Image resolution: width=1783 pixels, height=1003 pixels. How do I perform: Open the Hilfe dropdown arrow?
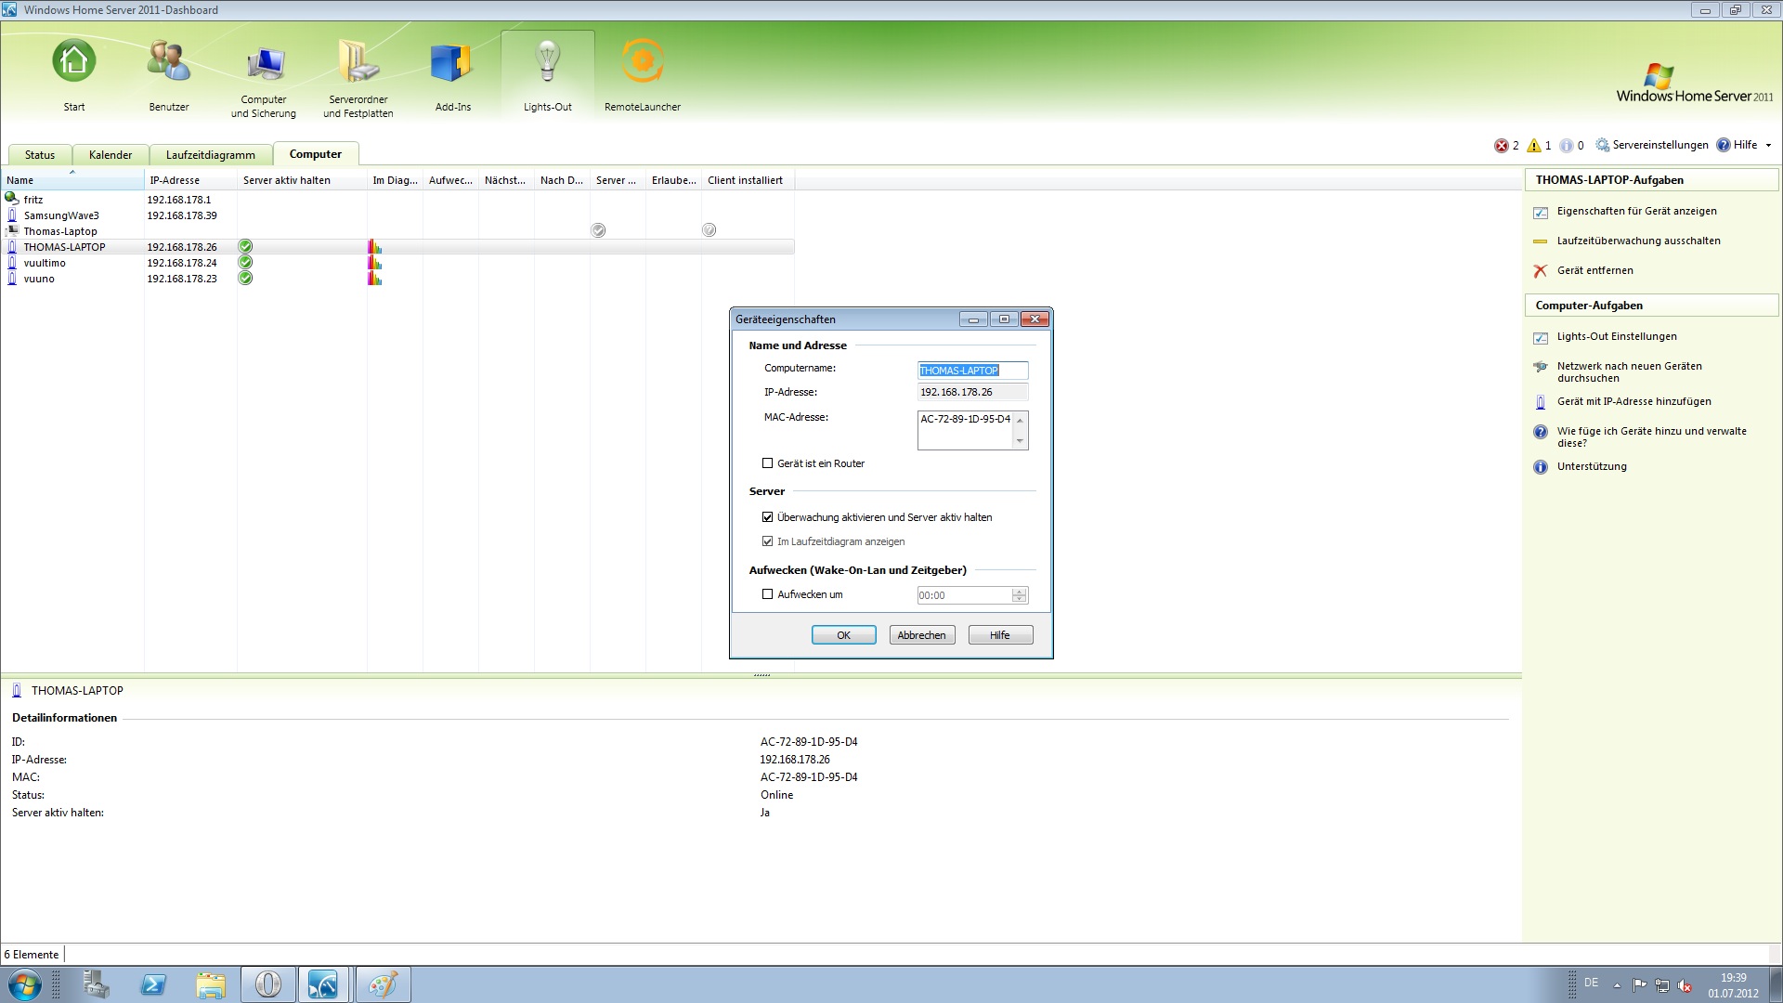coord(1768,145)
